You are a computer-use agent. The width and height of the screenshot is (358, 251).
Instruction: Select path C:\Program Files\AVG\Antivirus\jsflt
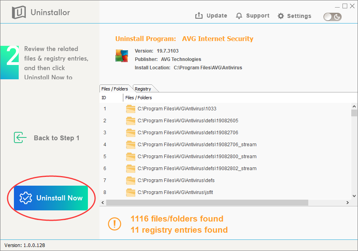click(x=175, y=192)
